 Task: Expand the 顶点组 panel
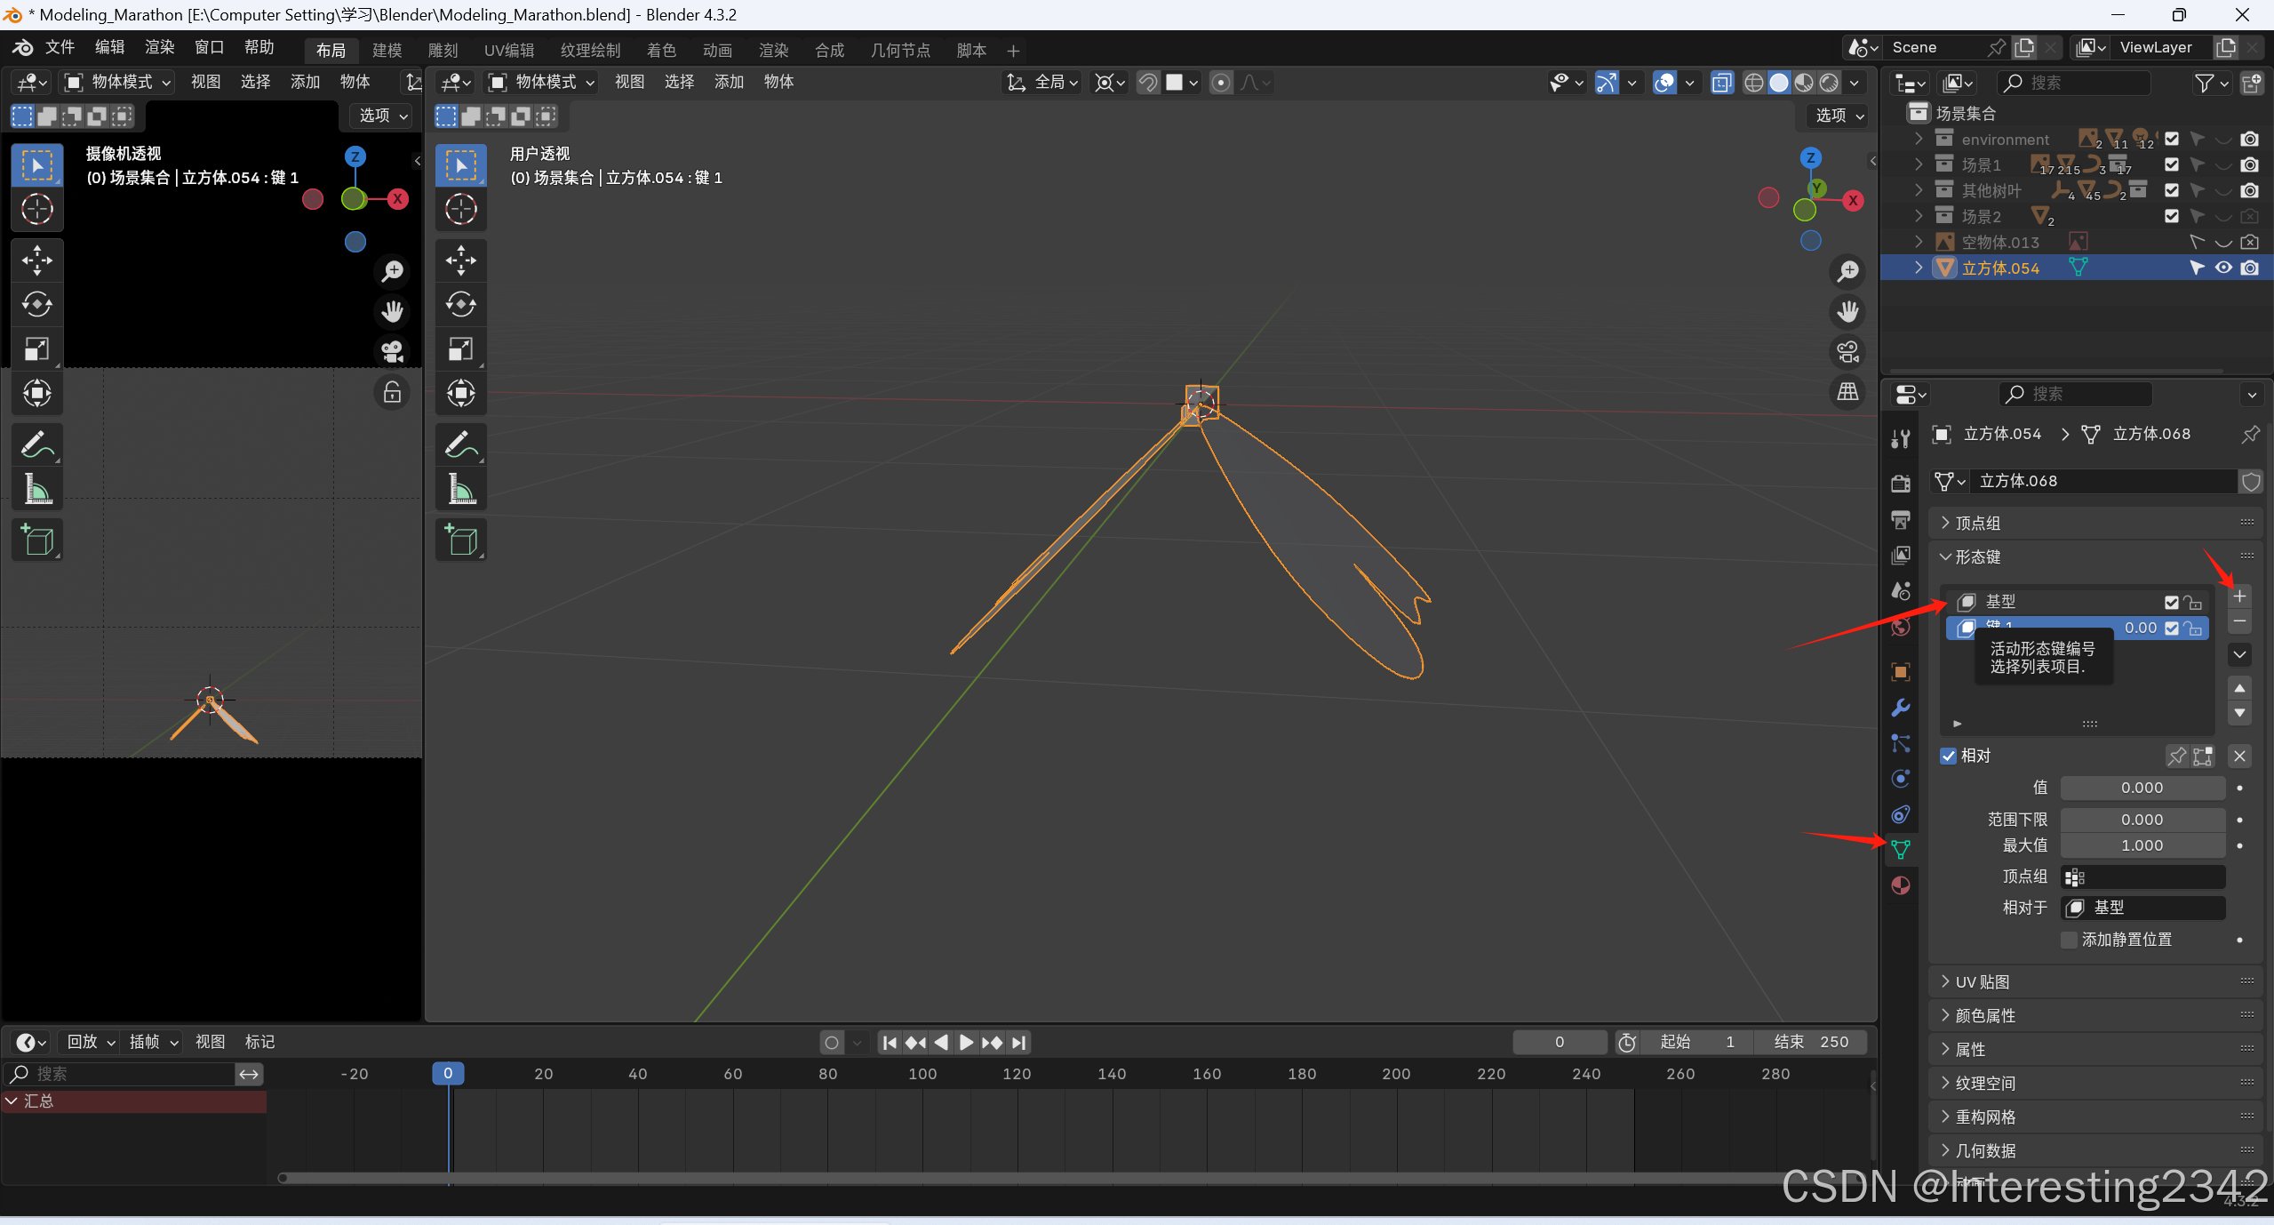coord(1977,523)
